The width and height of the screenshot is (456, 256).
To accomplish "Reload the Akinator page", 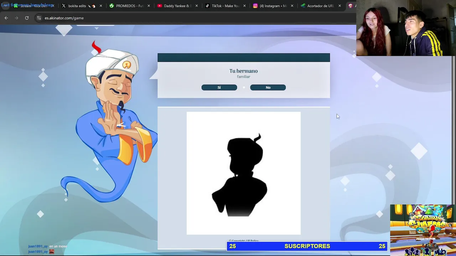I will 27,18.
